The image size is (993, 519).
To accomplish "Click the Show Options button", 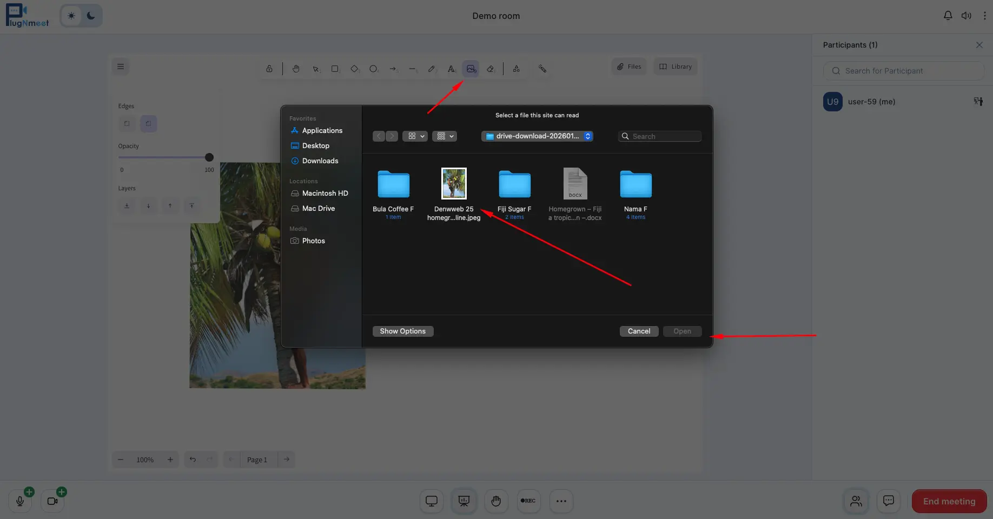I will click(402, 331).
